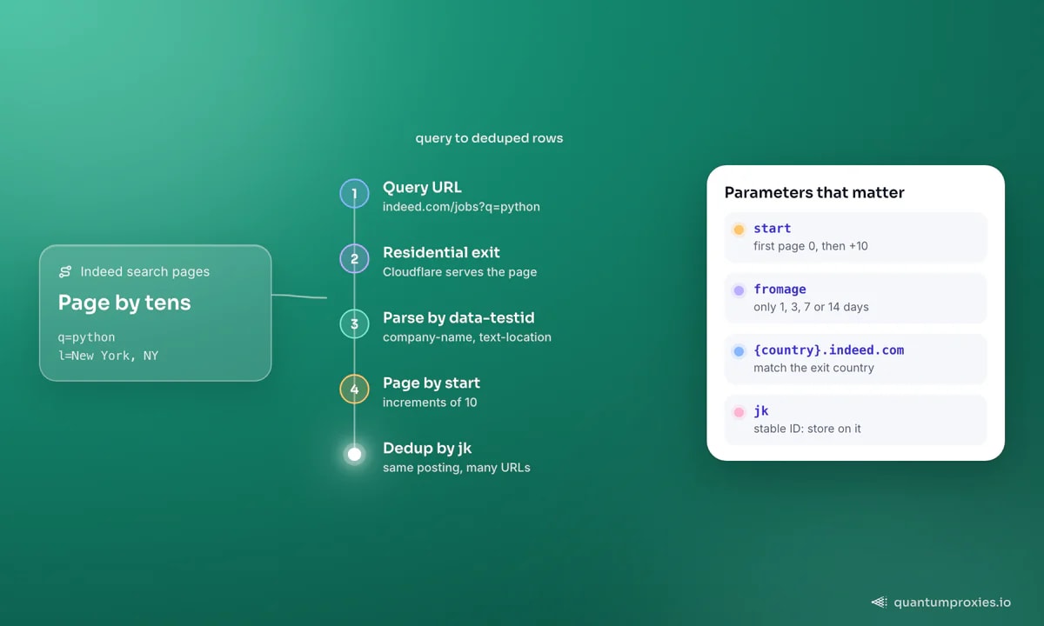The image size is (1044, 626).
Task: Click the 'start' parameter name
Action: (x=772, y=229)
